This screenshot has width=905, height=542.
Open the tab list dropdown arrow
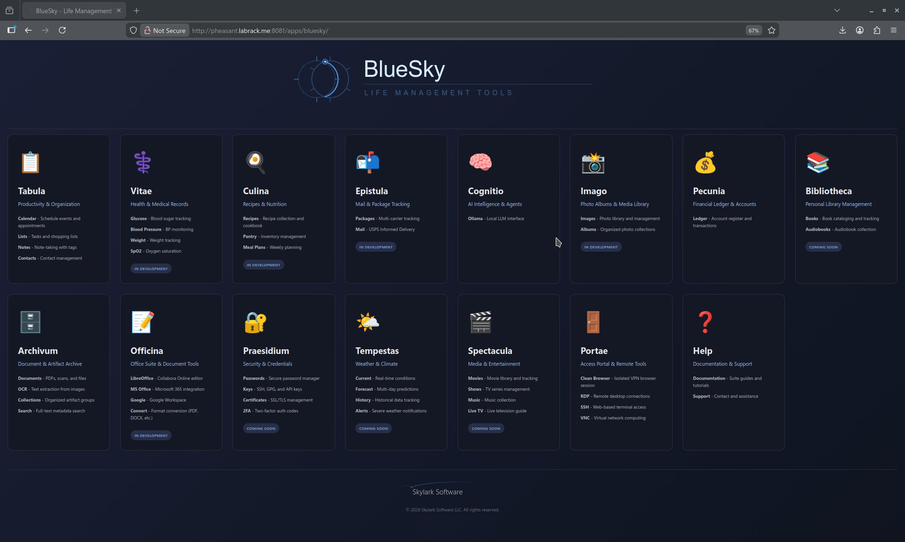point(838,10)
